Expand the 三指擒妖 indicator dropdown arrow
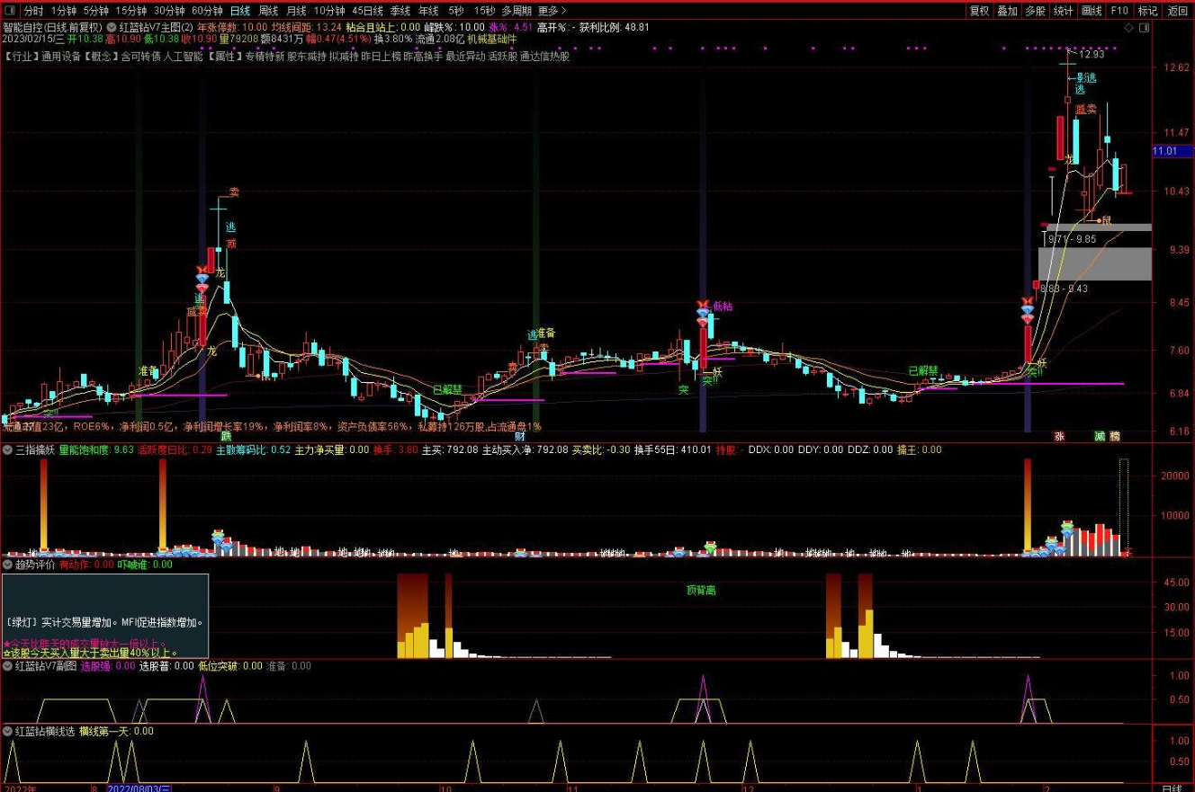This screenshot has width=1195, height=792. pos(7,449)
